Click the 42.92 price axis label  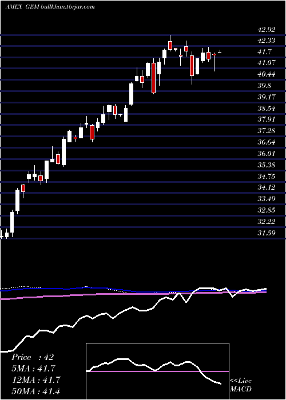(267, 30)
